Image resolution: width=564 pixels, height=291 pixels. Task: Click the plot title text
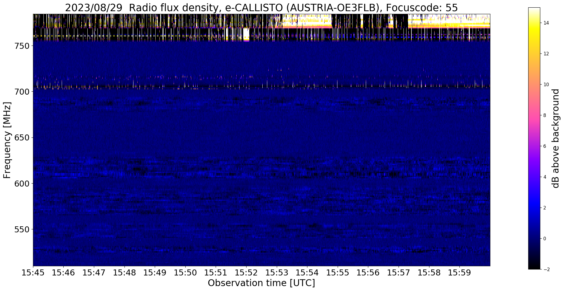click(261, 8)
